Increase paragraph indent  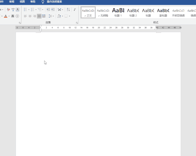53,10
